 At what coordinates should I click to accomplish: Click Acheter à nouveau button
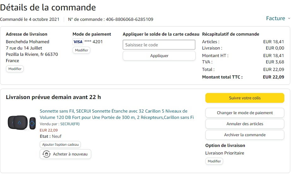coord(65,154)
